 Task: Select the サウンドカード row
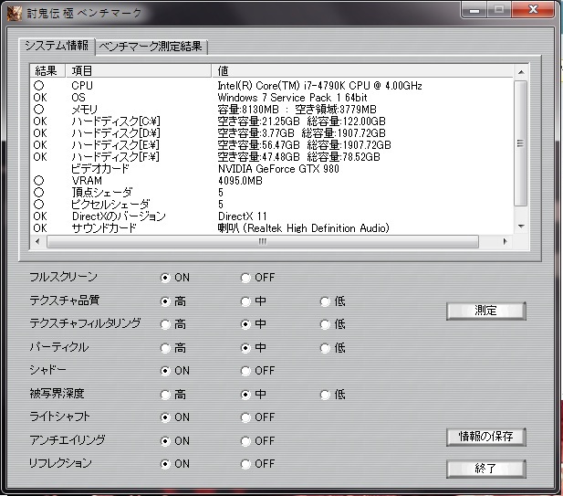(x=272, y=227)
